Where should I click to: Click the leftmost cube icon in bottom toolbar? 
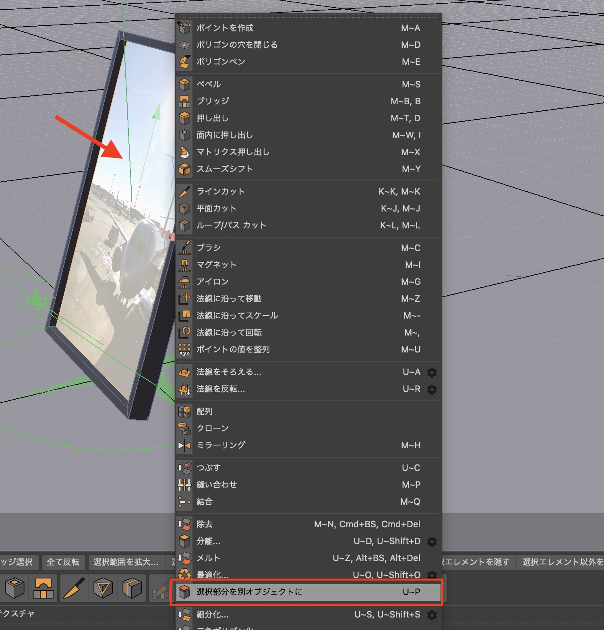[14, 589]
